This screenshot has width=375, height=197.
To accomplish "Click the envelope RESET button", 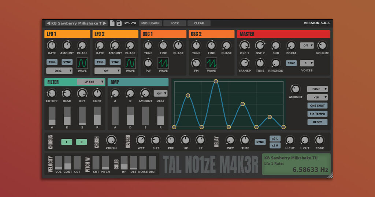I will pyautogui.click(x=318, y=122).
